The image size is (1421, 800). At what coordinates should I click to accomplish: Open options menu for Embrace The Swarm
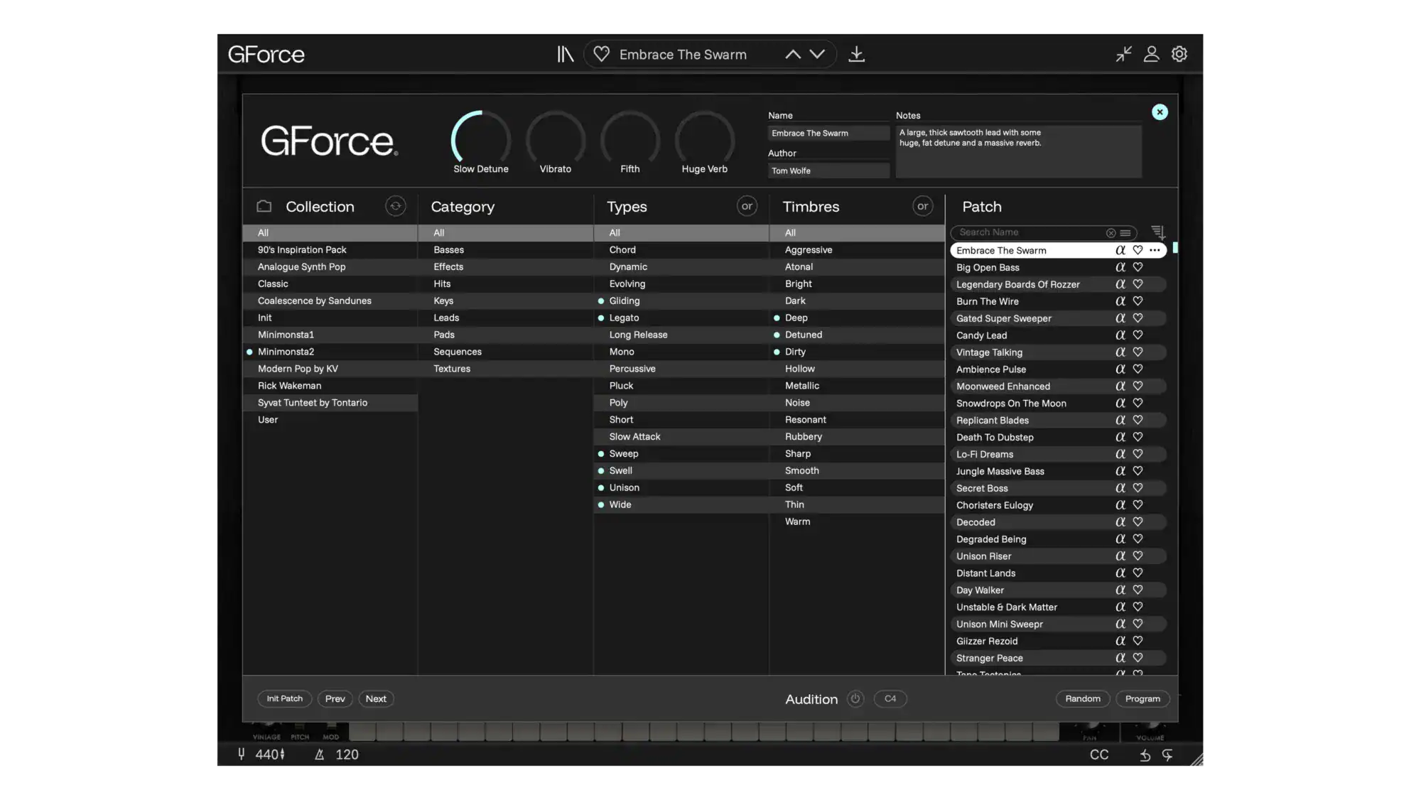click(x=1155, y=250)
